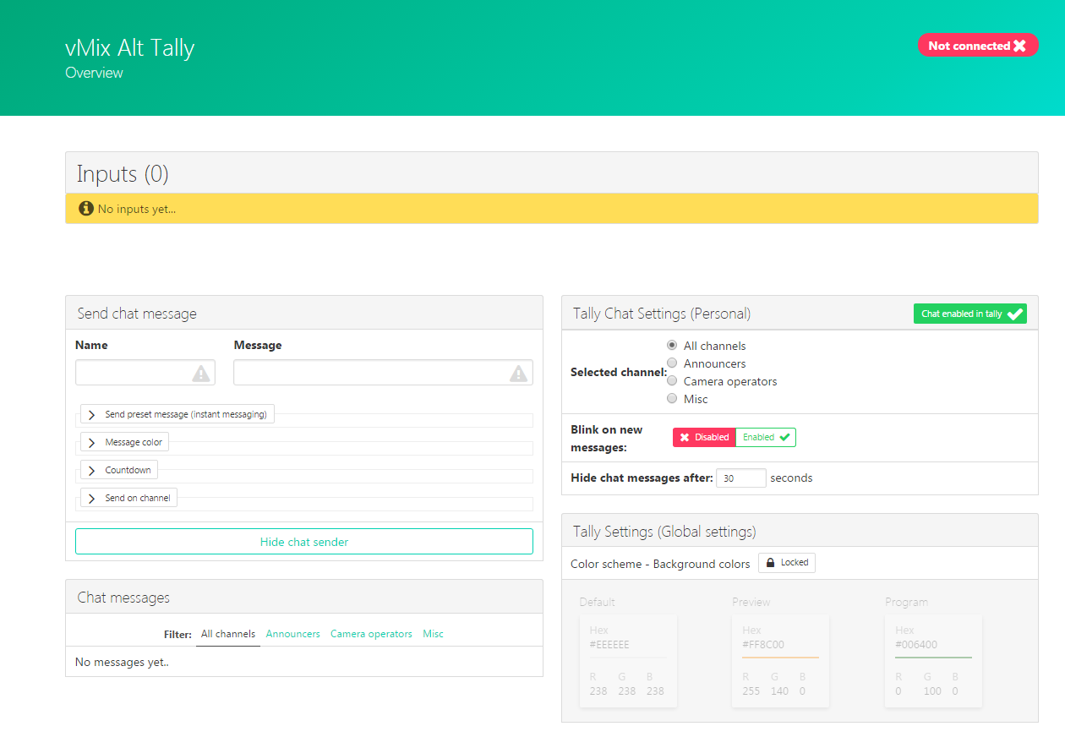Click the Preview color hex #FF8C00 swatch

[x=780, y=660]
